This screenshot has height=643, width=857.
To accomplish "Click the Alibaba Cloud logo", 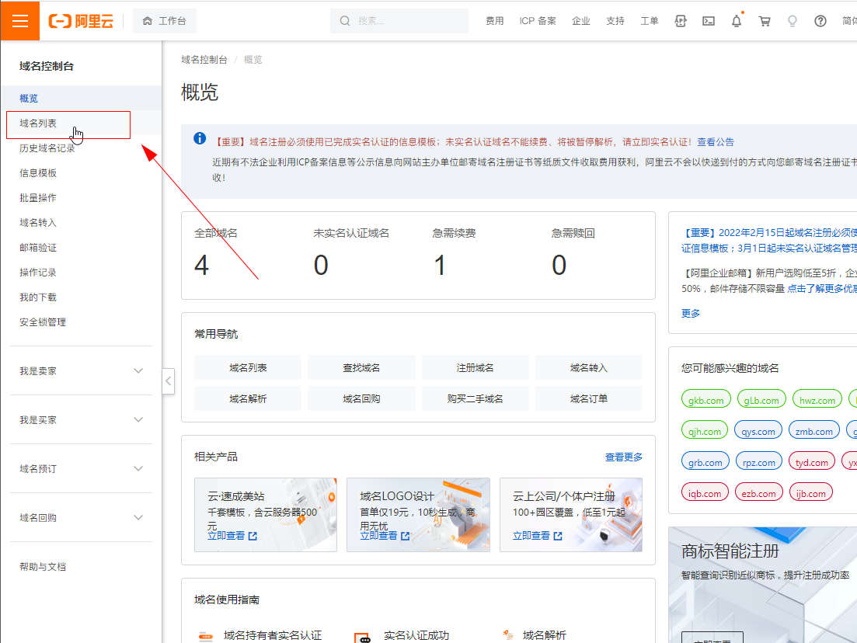I will click(82, 21).
